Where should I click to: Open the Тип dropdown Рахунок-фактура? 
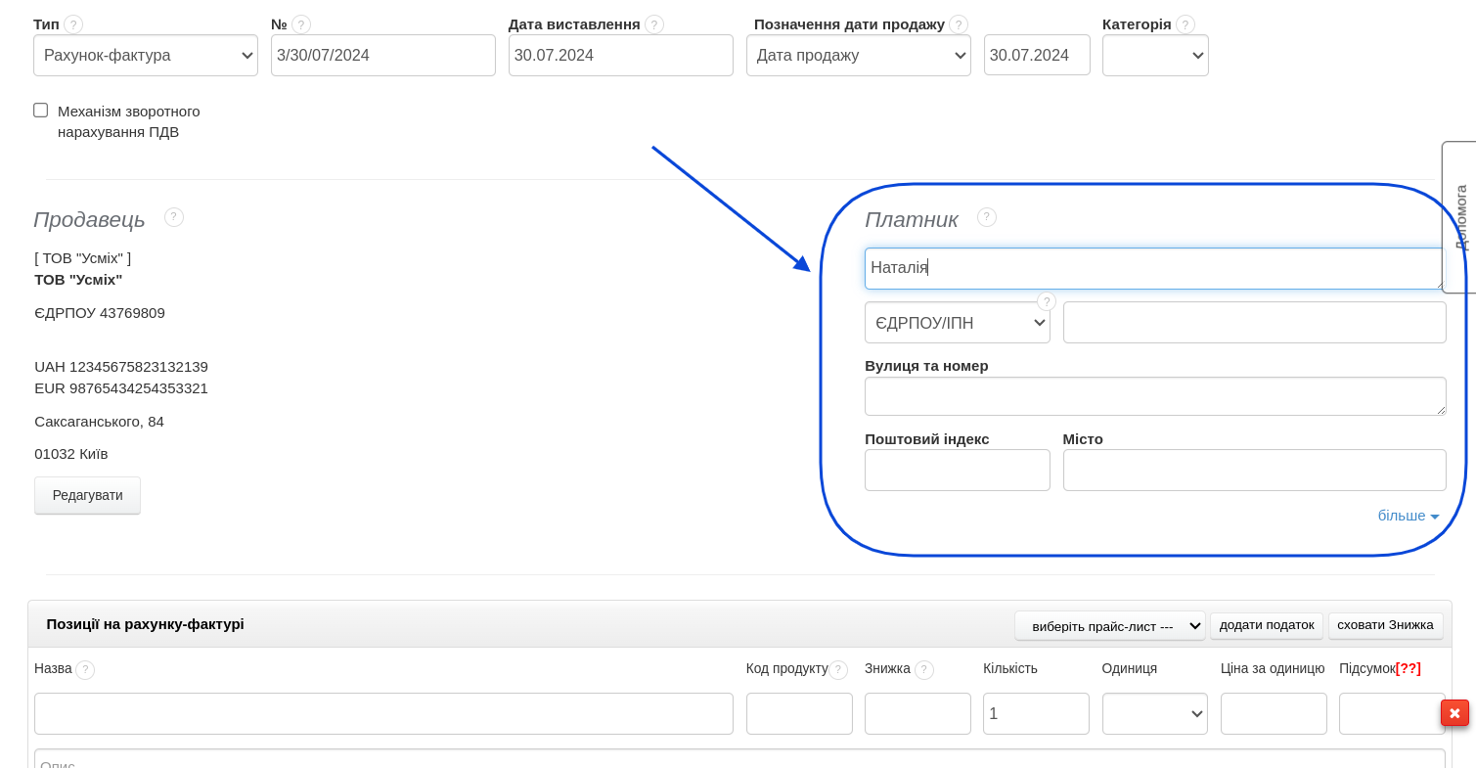(x=146, y=56)
